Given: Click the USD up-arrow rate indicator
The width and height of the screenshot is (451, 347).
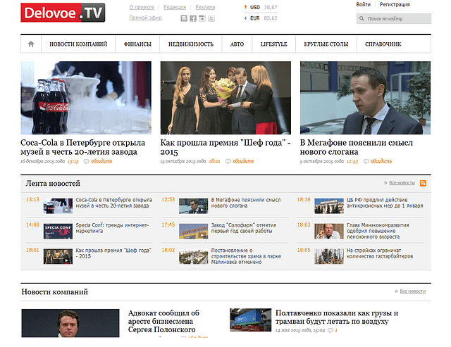Looking at the screenshot, I should click(245, 7).
